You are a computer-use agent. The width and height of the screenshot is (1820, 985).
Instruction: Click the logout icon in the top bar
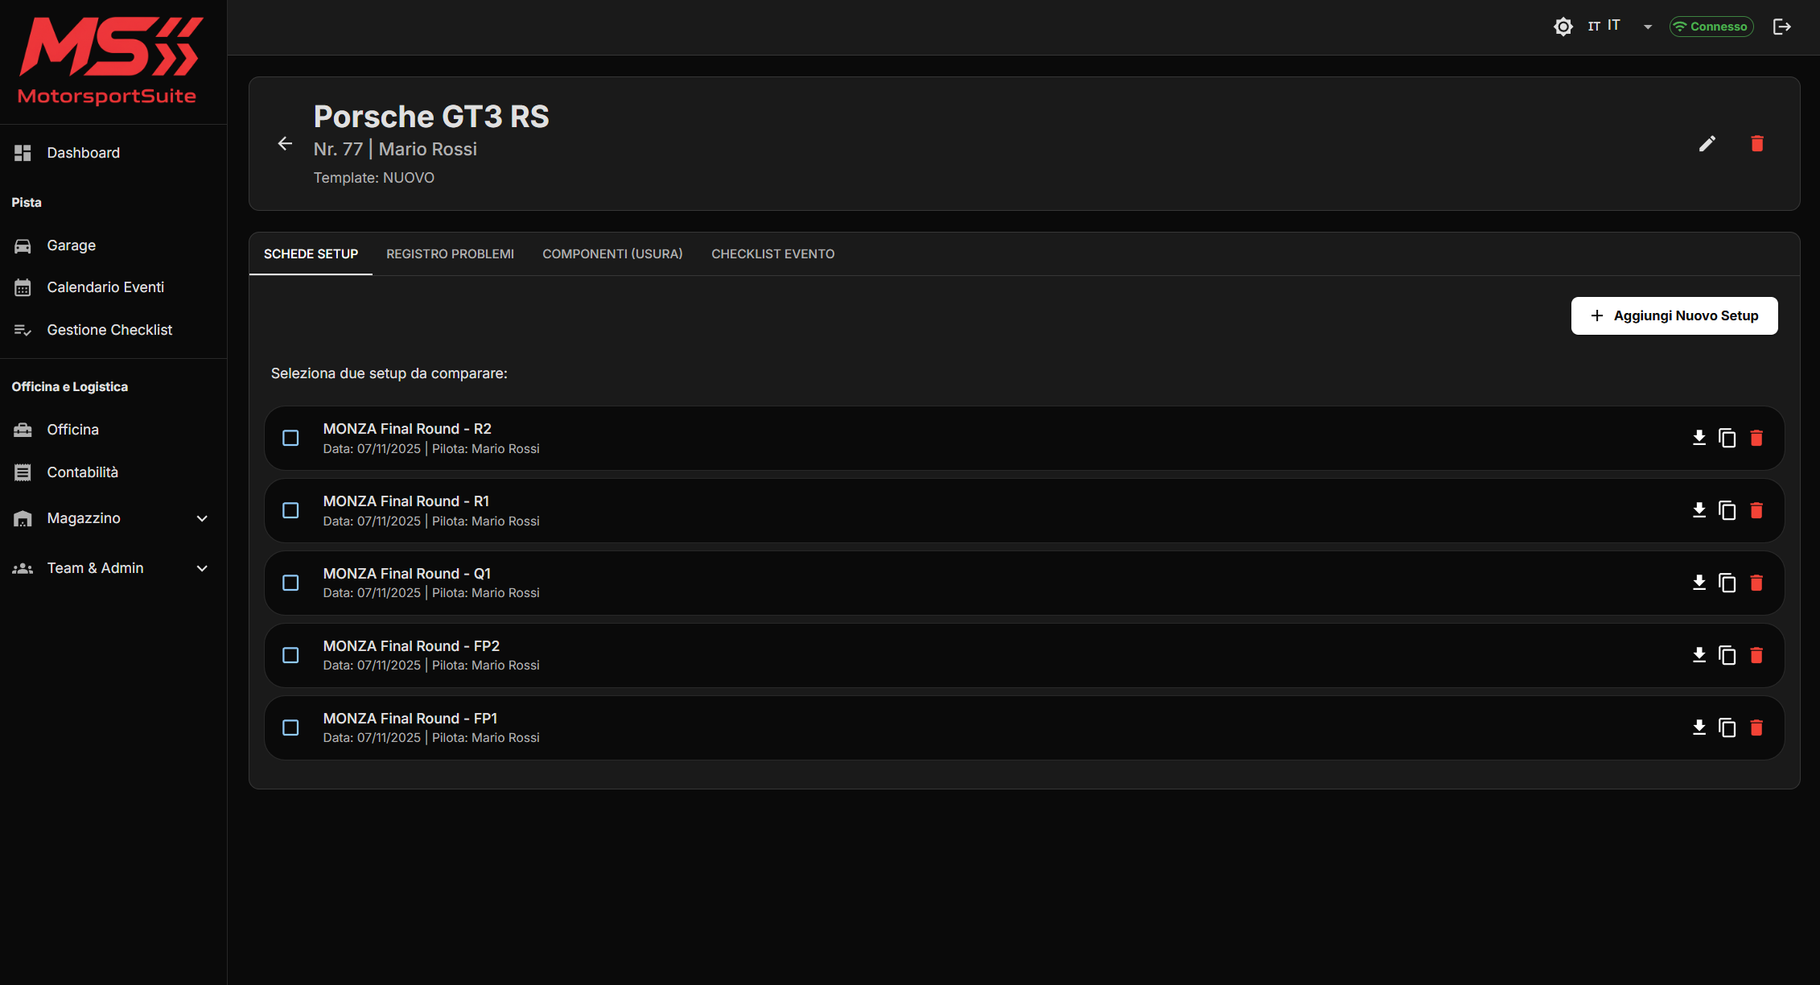pyautogui.click(x=1781, y=27)
